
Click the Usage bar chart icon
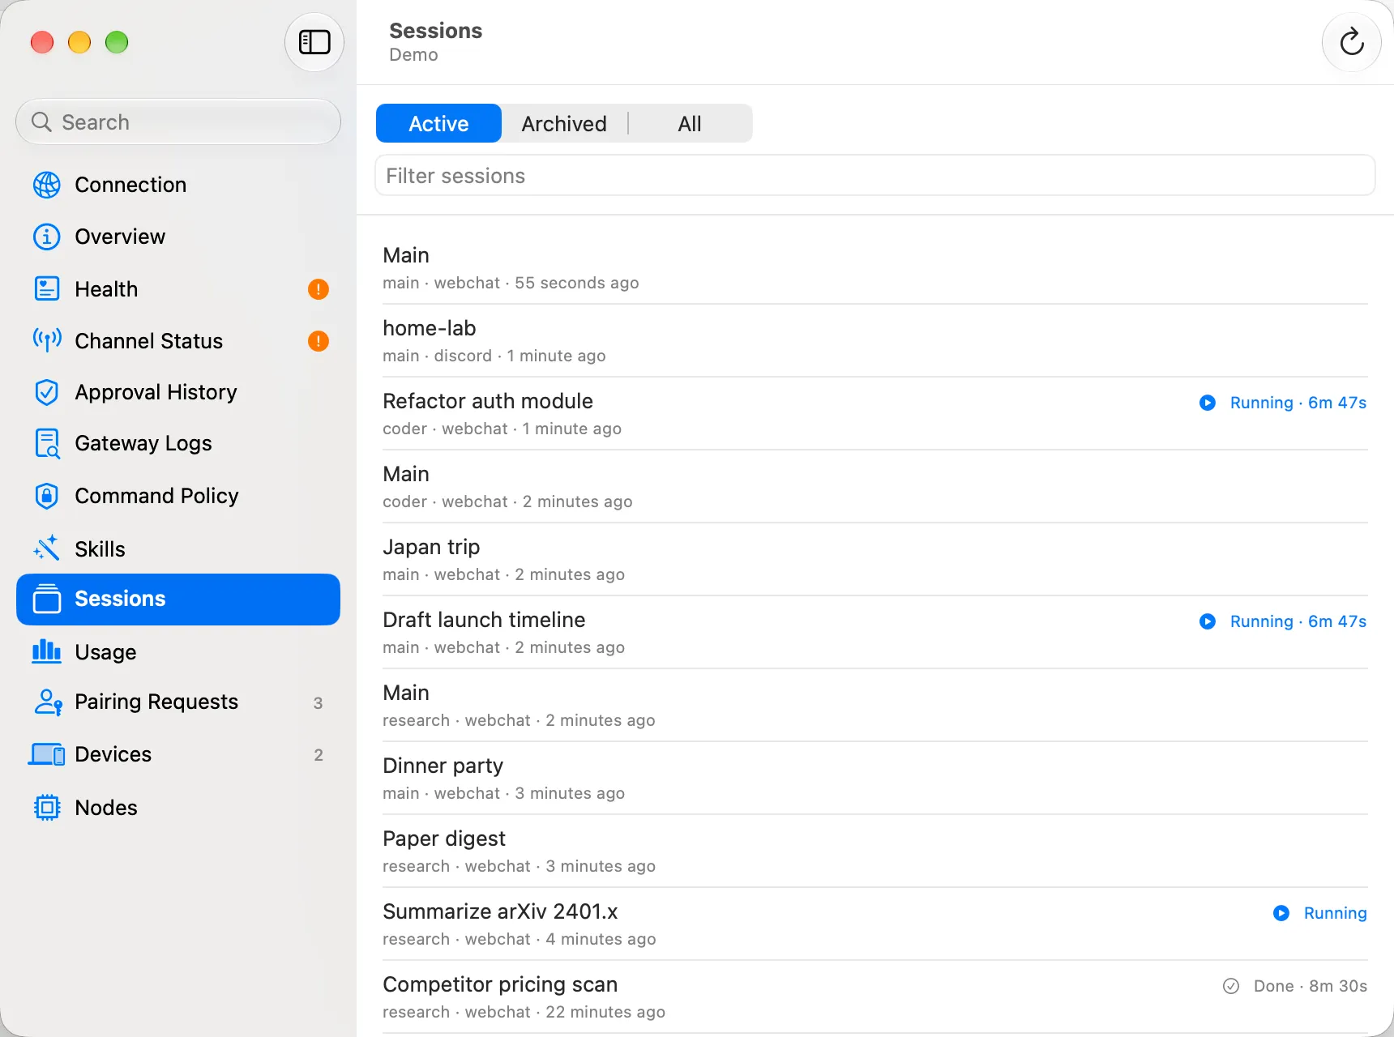pos(47,651)
